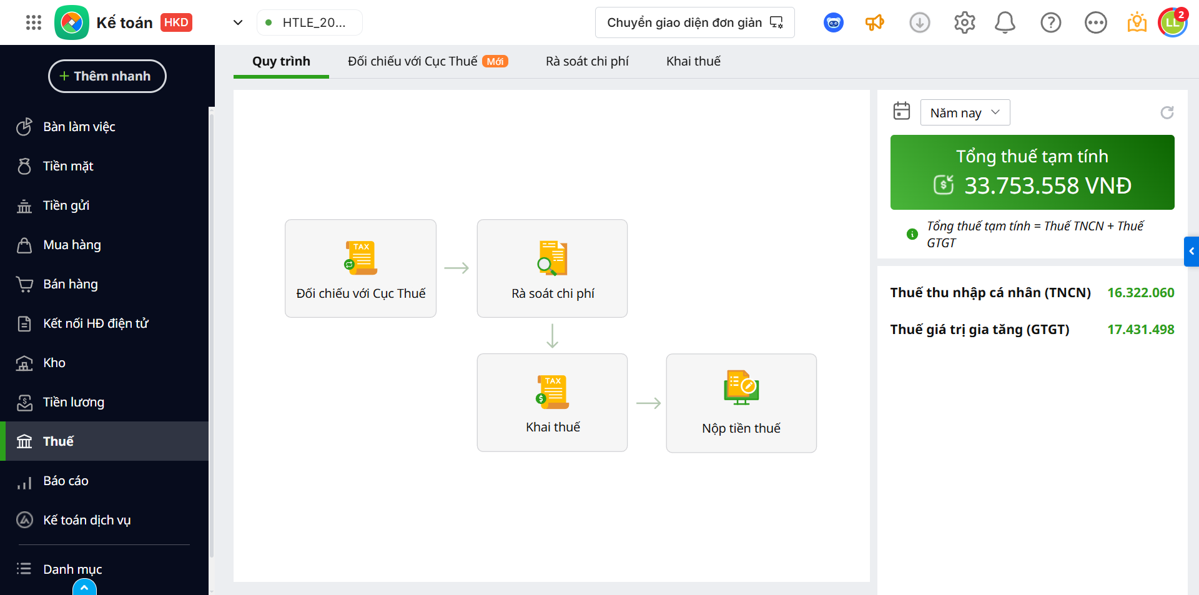Expand the blue side panel arrow
The width and height of the screenshot is (1199, 595).
coord(1192,252)
